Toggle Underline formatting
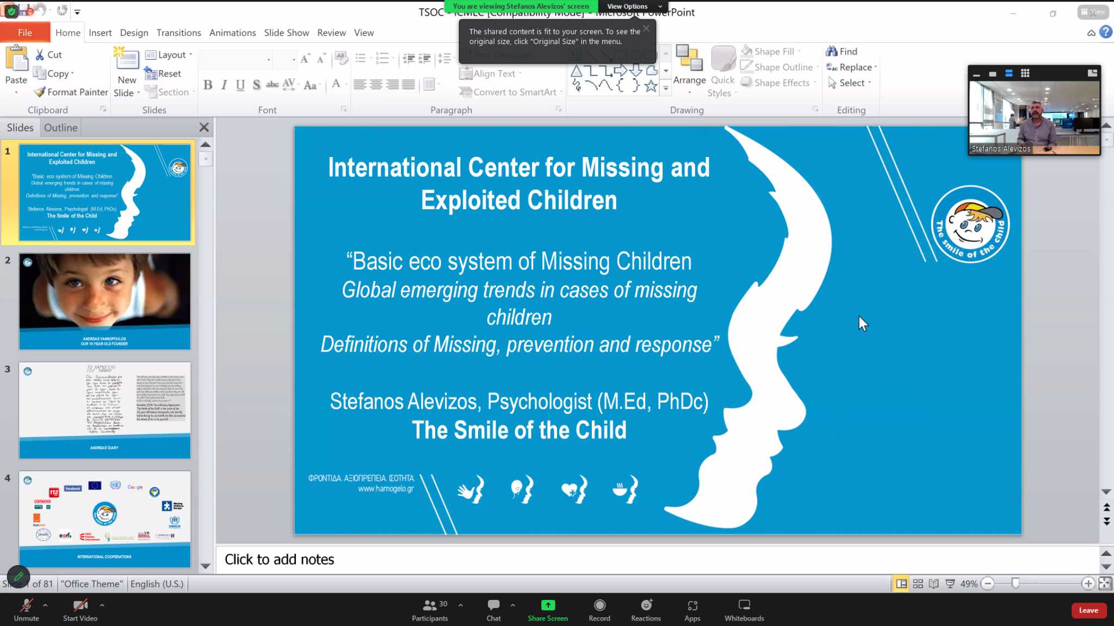This screenshot has width=1114, height=626. coord(240,85)
